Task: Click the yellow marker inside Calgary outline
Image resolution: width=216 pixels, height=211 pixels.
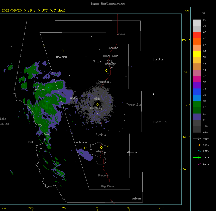Action: [x=101, y=148]
